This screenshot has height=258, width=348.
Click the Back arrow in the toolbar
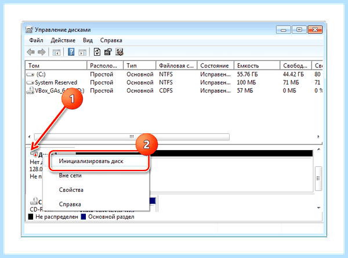(x=31, y=52)
